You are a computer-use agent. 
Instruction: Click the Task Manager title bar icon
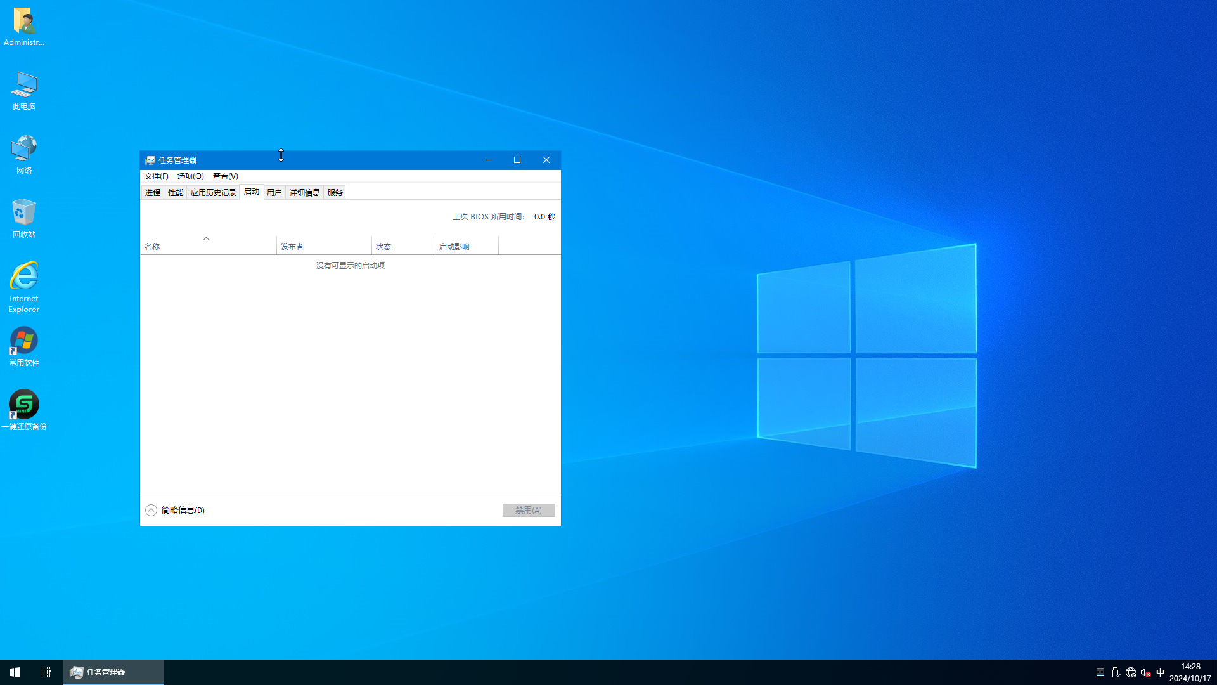point(150,160)
